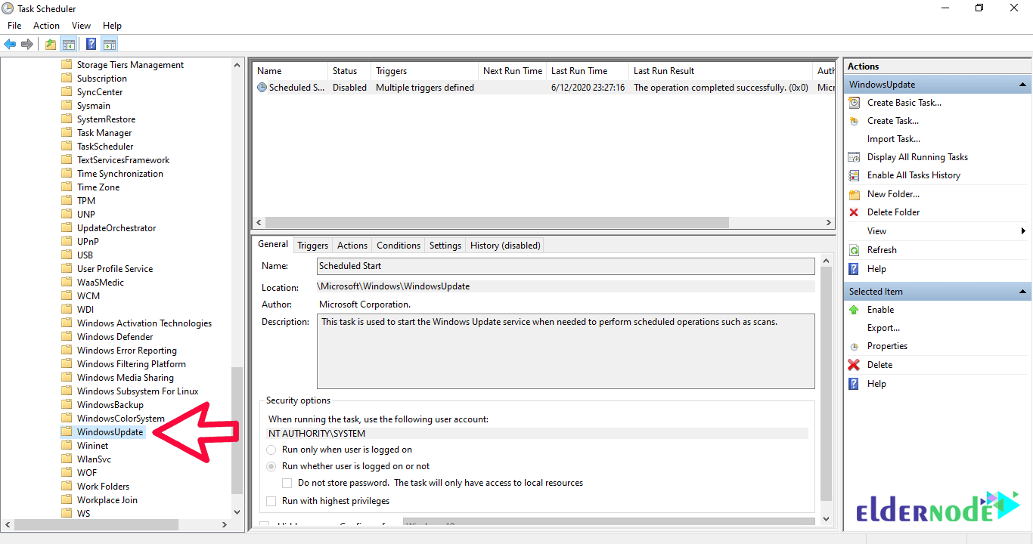Collapse the WindowsUpdate actions section arrow
The width and height of the screenshot is (1033, 544).
click(1022, 85)
